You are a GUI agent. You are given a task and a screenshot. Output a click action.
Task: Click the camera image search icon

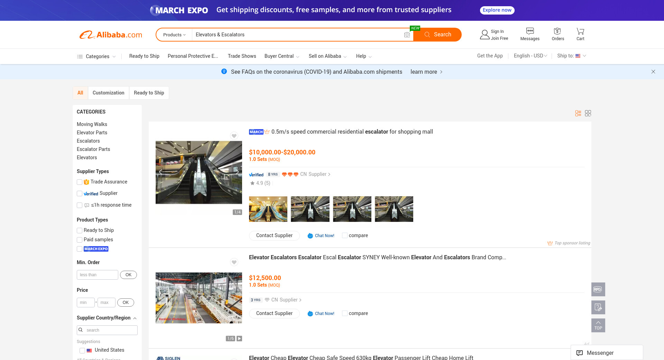point(407,35)
